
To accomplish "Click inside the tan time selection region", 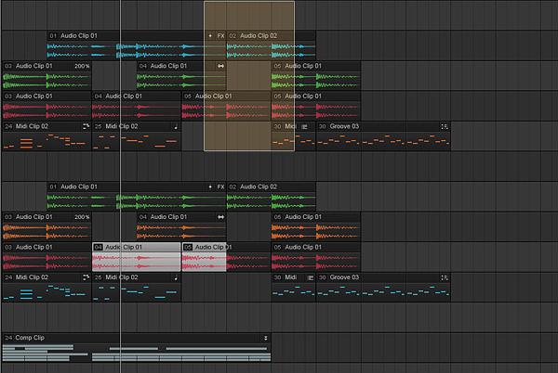I will click(249, 14).
